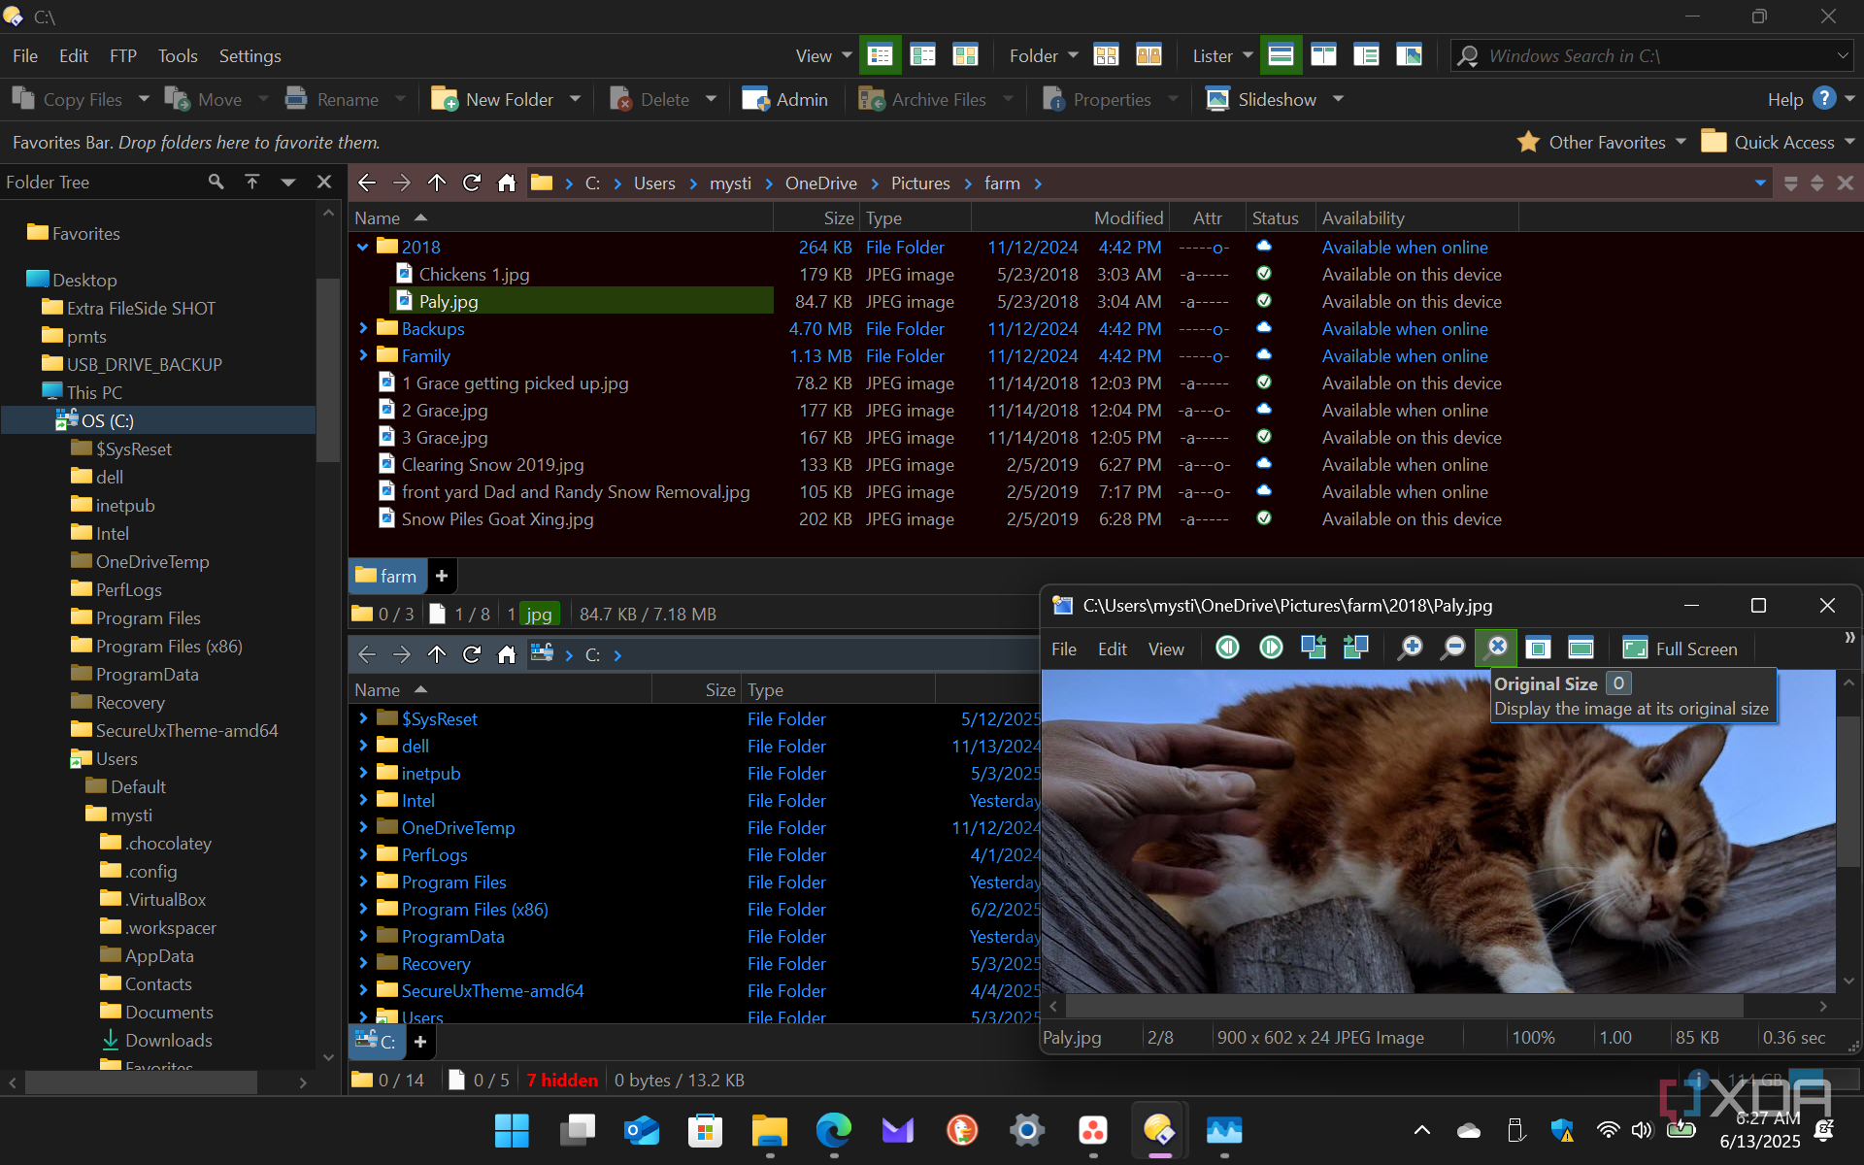
Task: Open the Quick Access dropdown
Action: (1779, 142)
